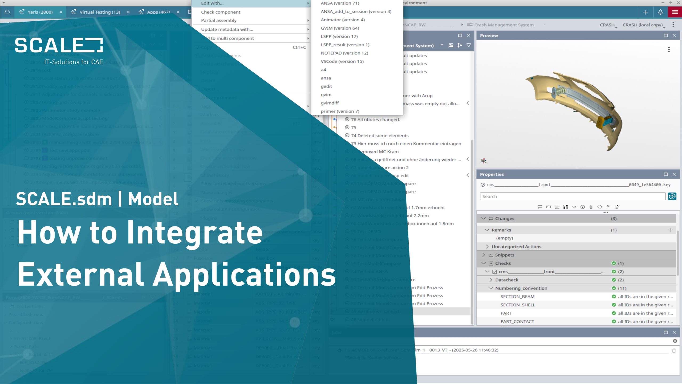The width and height of the screenshot is (682, 384).
Task: Collapse the Changes section
Action: pyautogui.click(x=484, y=218)
